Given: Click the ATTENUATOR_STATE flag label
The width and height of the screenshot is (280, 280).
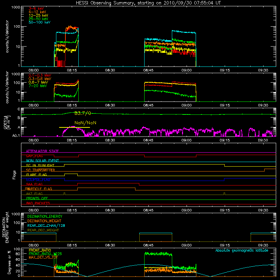Looking at the screenshot, I should [42, 151].
